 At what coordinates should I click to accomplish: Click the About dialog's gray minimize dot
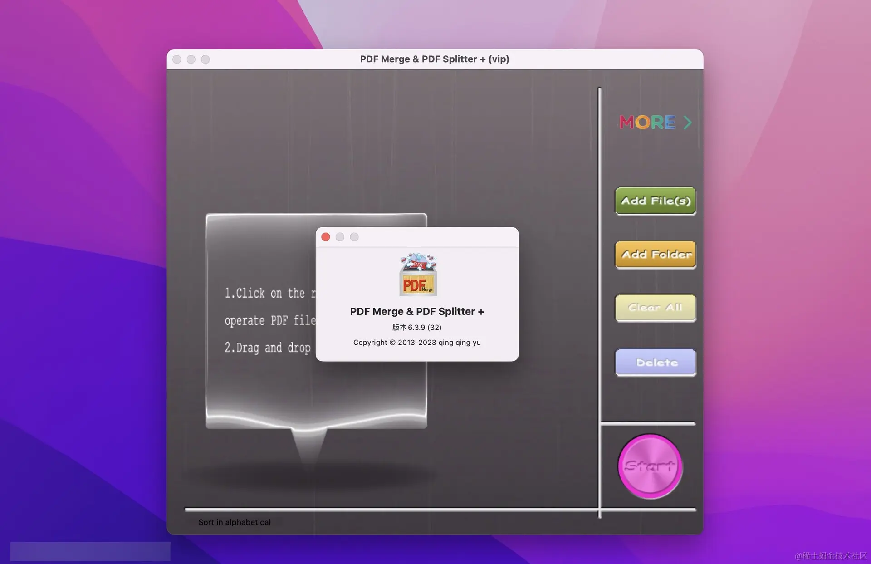pos(340,237)
